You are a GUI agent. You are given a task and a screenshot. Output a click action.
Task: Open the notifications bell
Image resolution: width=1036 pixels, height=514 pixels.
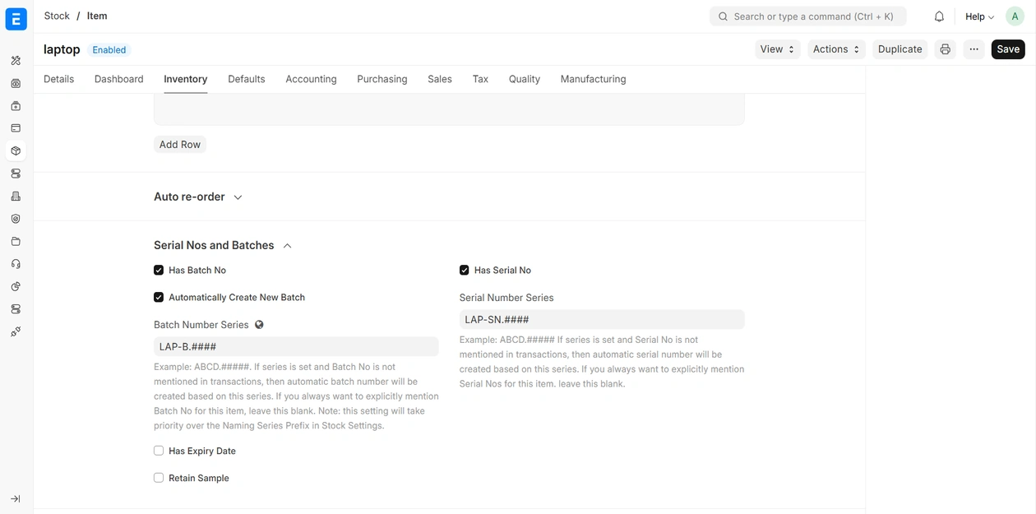[x=939, y=16]
